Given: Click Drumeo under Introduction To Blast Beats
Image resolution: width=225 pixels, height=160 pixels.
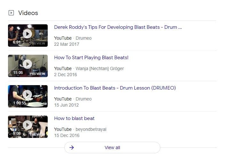Looking at the screenshot, I should click(84, 99).
